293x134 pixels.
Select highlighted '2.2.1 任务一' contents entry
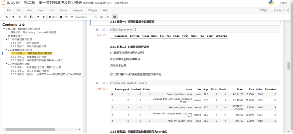click(32, 53)
